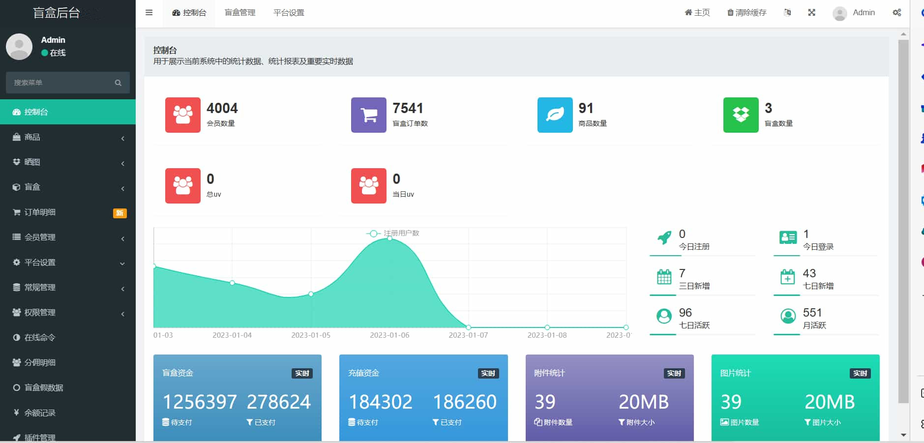
Task: Switch to the 盲盒管理 top tab
Action: 240,13
